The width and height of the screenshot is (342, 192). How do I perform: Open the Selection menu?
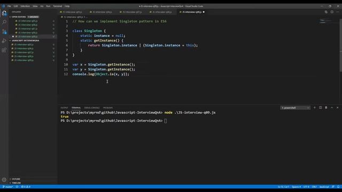tap(25, 6)
